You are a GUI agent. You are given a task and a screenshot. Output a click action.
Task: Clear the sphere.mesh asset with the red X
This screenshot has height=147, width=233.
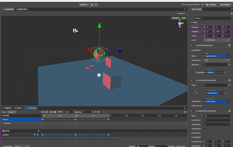(x=228, y=56)
